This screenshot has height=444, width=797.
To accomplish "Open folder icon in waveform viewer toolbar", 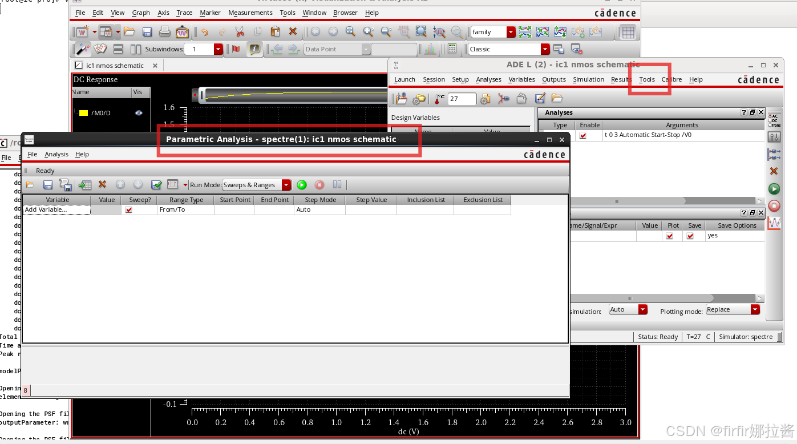I will click(129, 32).
